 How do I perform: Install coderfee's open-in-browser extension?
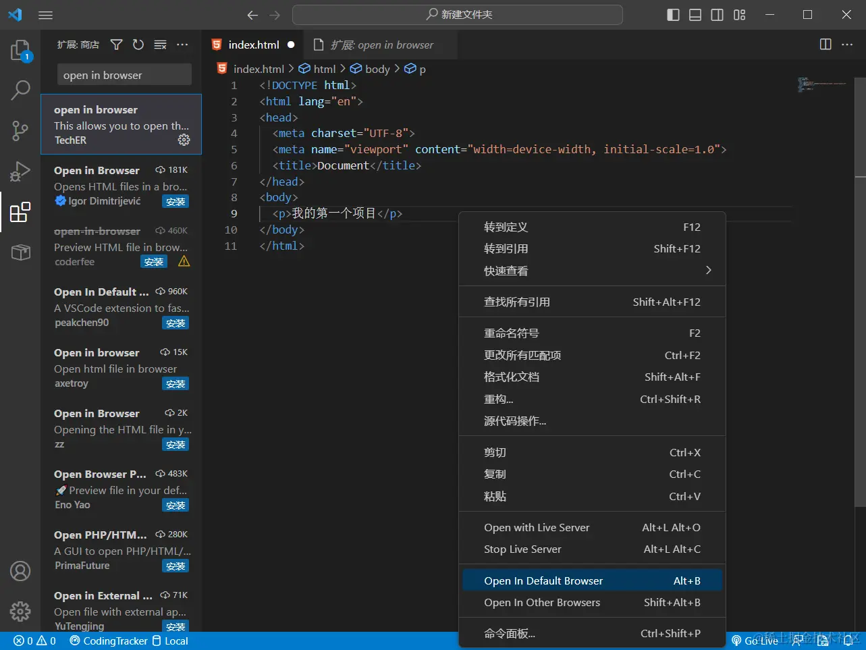(154, 262)
